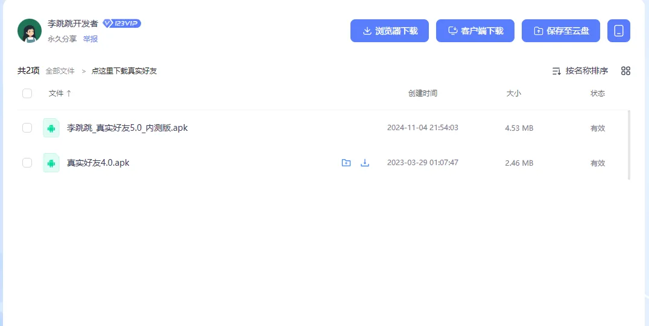Click the 123VIP badge
The height and width of the screenshot is (326, 649).
pos(122,24)
